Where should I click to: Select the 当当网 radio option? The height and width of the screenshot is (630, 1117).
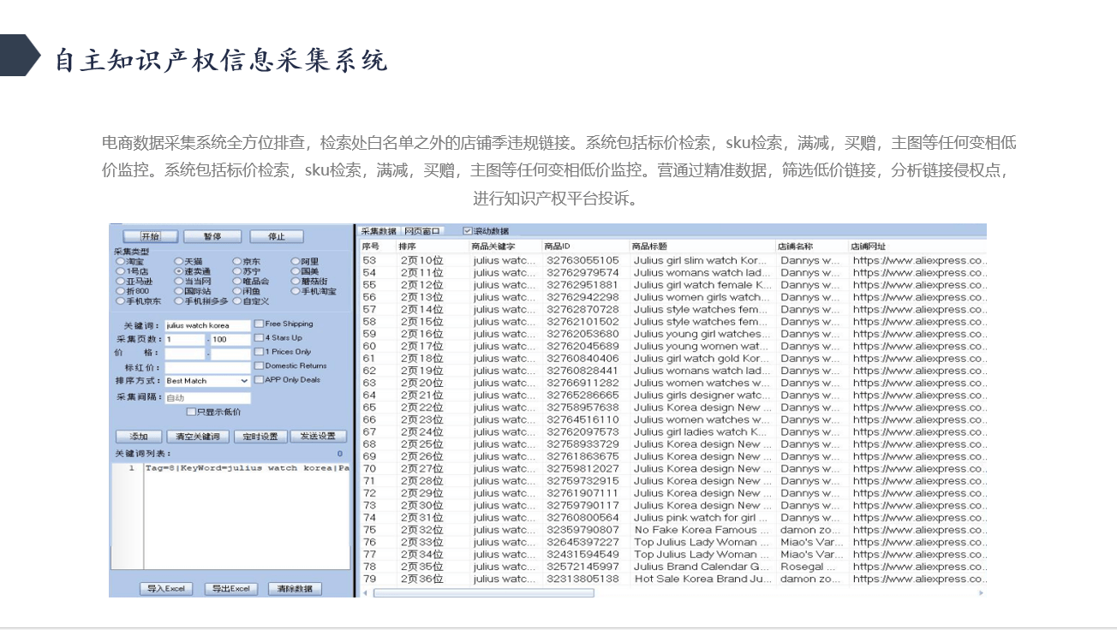178,281
